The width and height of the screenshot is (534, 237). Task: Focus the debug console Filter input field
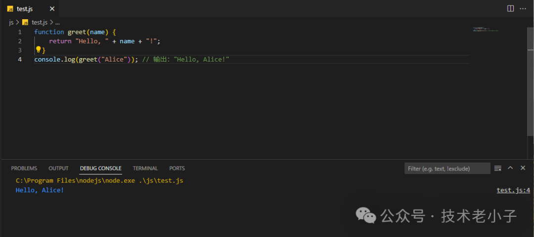[x=446, y=169]
